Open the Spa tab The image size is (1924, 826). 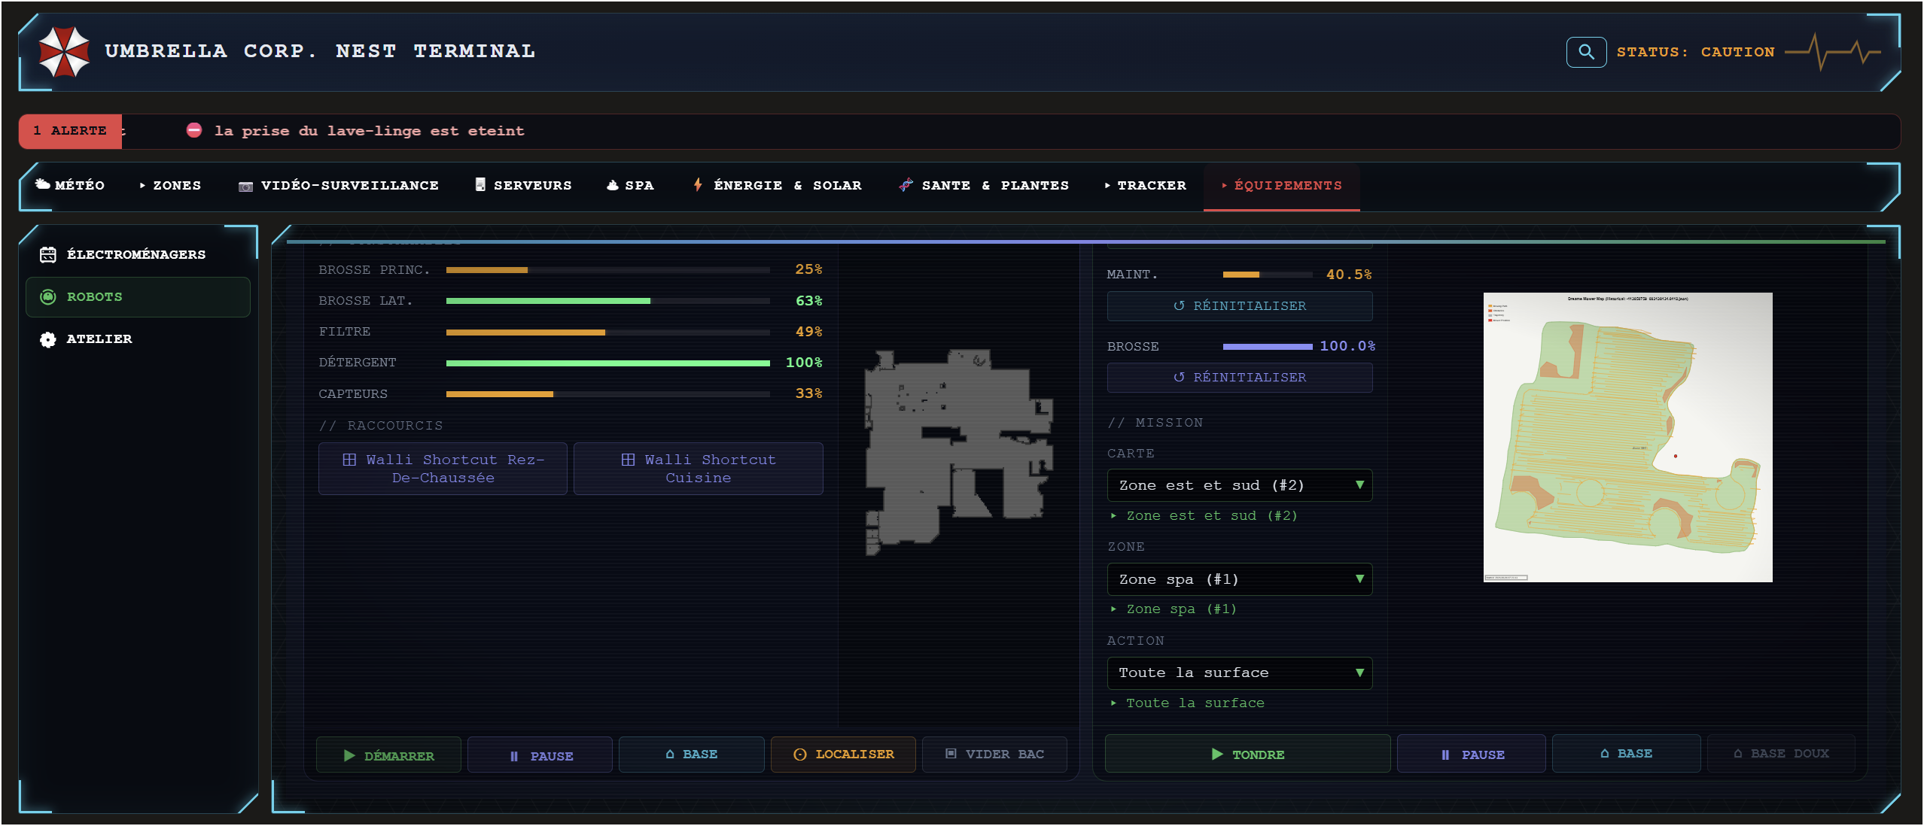coord(630,185)
